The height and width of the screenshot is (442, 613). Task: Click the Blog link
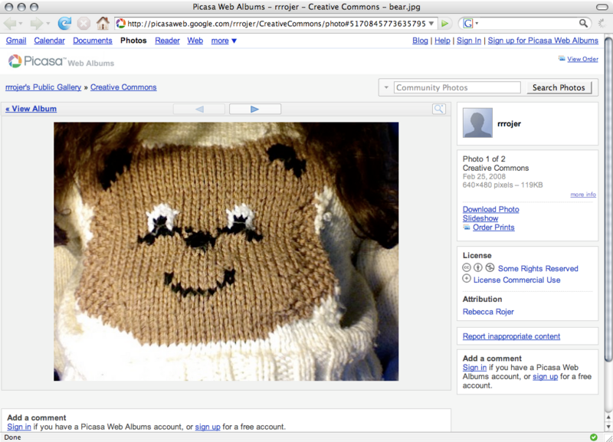click(420, 41)
